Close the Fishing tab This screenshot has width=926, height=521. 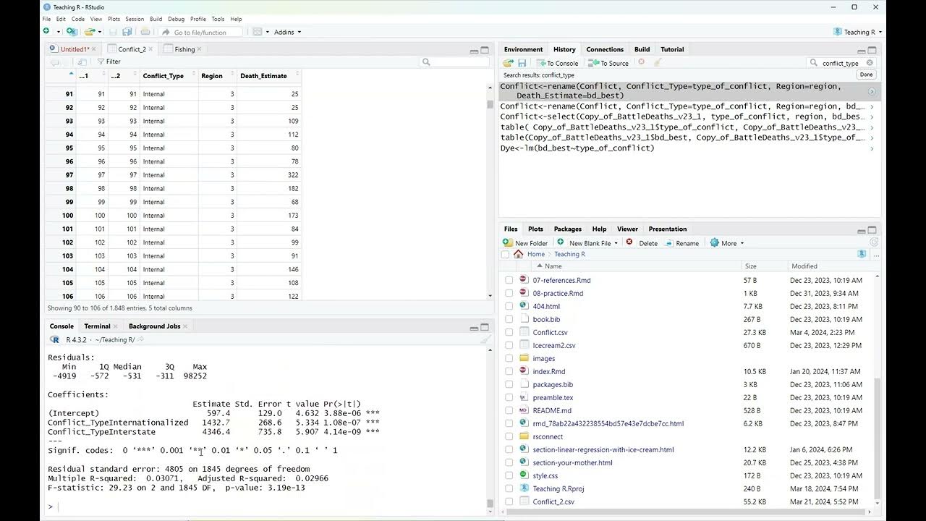coord(200,49)
